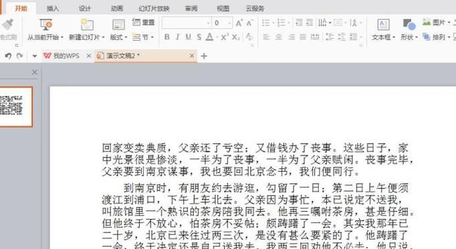The height and width of the screenshot is (249, 456).
Task: Click the increase indent icon
Action: pos(310,23)
